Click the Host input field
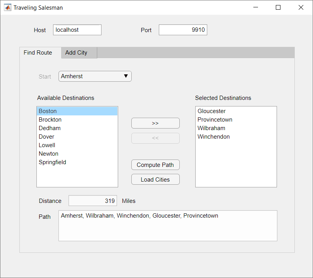 pos(77,30)
